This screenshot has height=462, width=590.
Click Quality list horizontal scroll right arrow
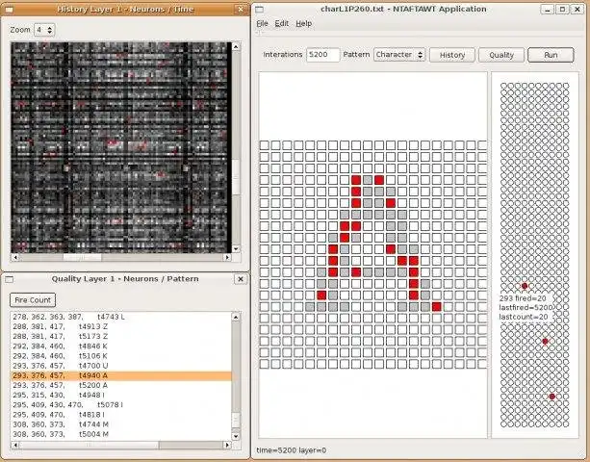click(227, 445)
